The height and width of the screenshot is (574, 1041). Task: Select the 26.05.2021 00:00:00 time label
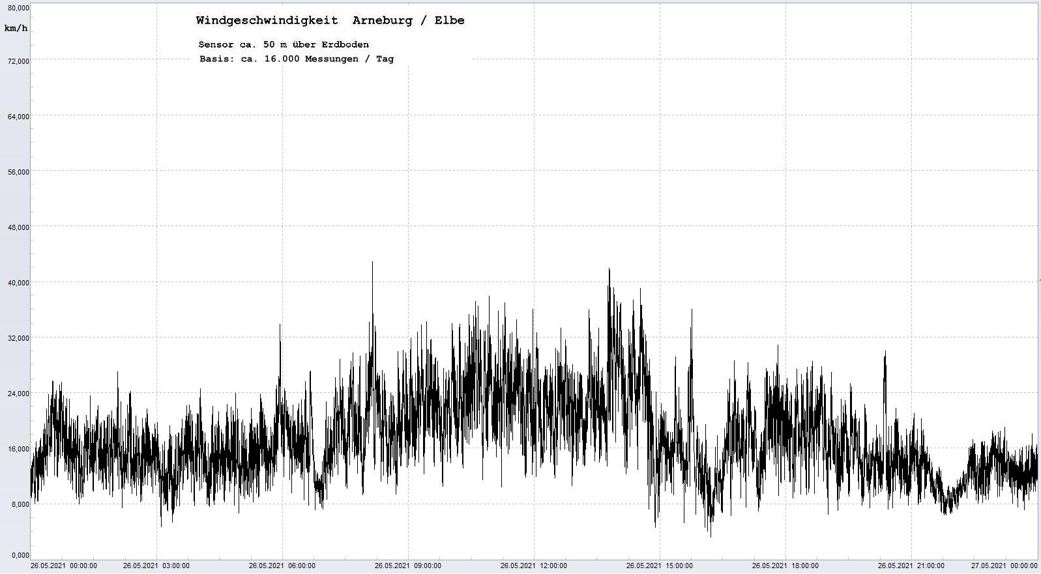64,566
